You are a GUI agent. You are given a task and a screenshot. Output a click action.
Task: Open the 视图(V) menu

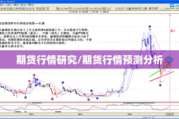pos(16,5)
